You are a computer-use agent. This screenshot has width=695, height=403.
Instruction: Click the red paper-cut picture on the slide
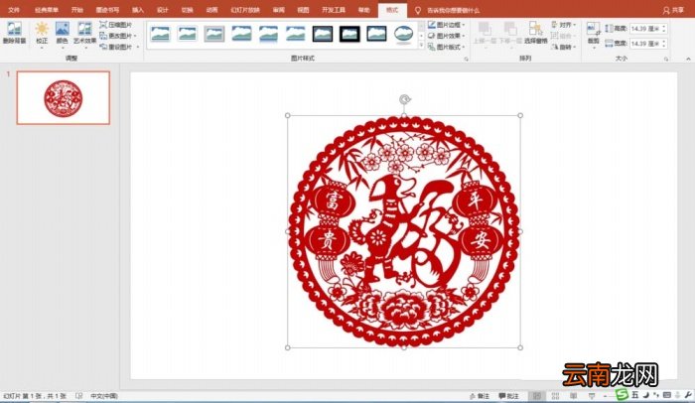tap(404, 231)
